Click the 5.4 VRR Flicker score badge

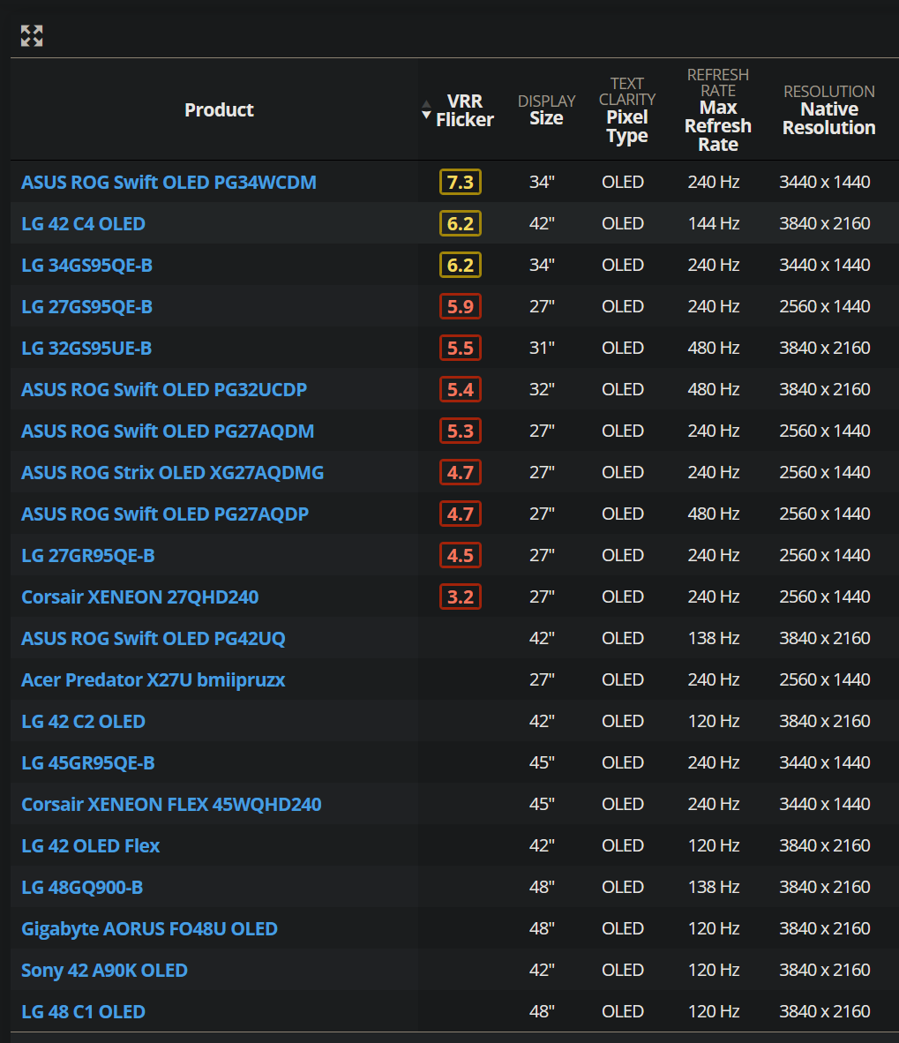click(461, 390)
